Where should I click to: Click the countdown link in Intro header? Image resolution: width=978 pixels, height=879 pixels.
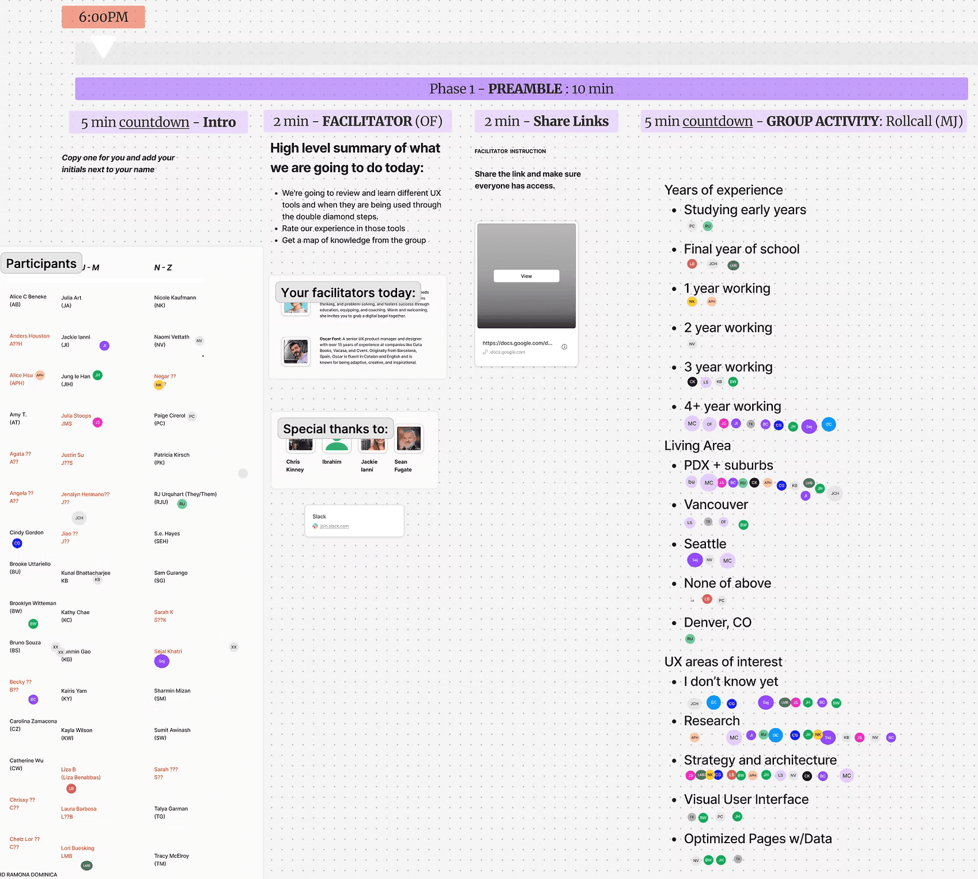click(x=154, y=122)
